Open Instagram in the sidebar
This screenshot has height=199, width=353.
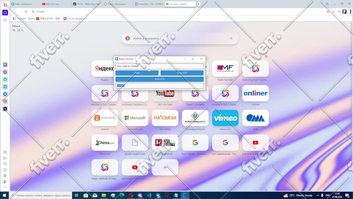pos(5,101)
